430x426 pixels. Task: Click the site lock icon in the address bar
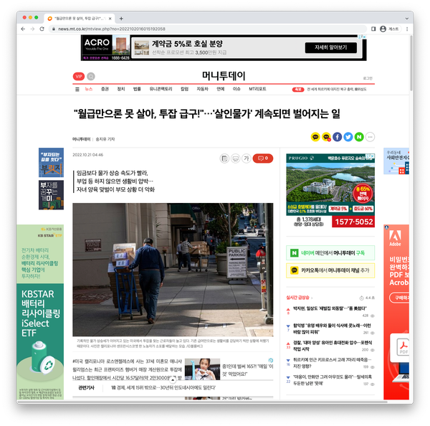point(54,29)
